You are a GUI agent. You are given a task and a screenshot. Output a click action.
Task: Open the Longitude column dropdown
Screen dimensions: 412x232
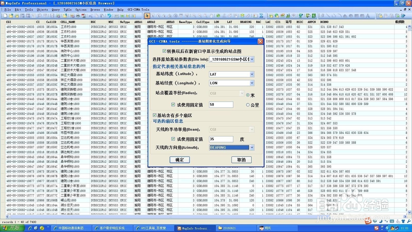pyautogui.click(x=252, y=83)
